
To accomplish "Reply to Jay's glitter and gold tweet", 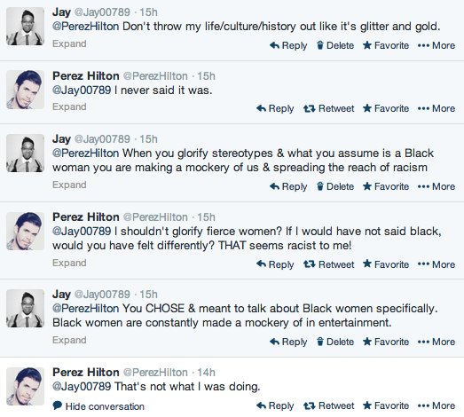I will click(288, 45).
